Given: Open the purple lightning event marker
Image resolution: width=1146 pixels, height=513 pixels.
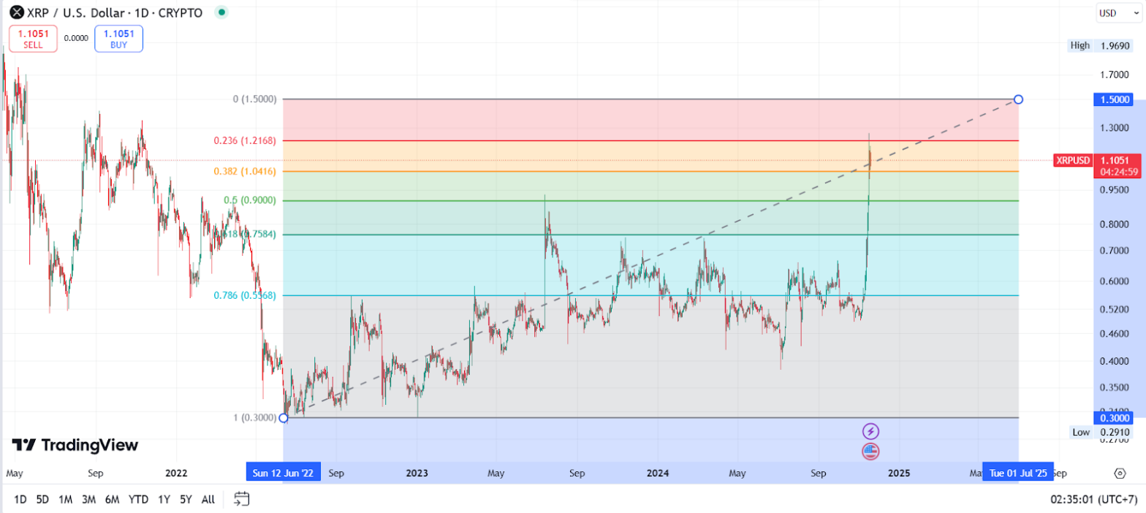Looking at the screenshot, I should coord(870,431).
